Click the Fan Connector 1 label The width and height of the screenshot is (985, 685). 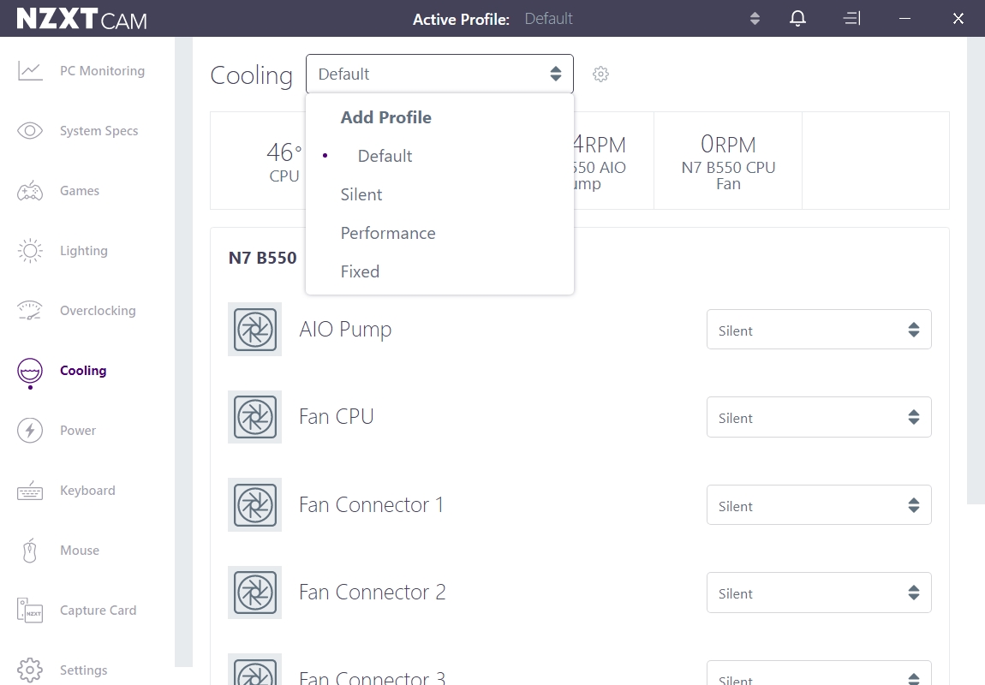coord(371,504)
